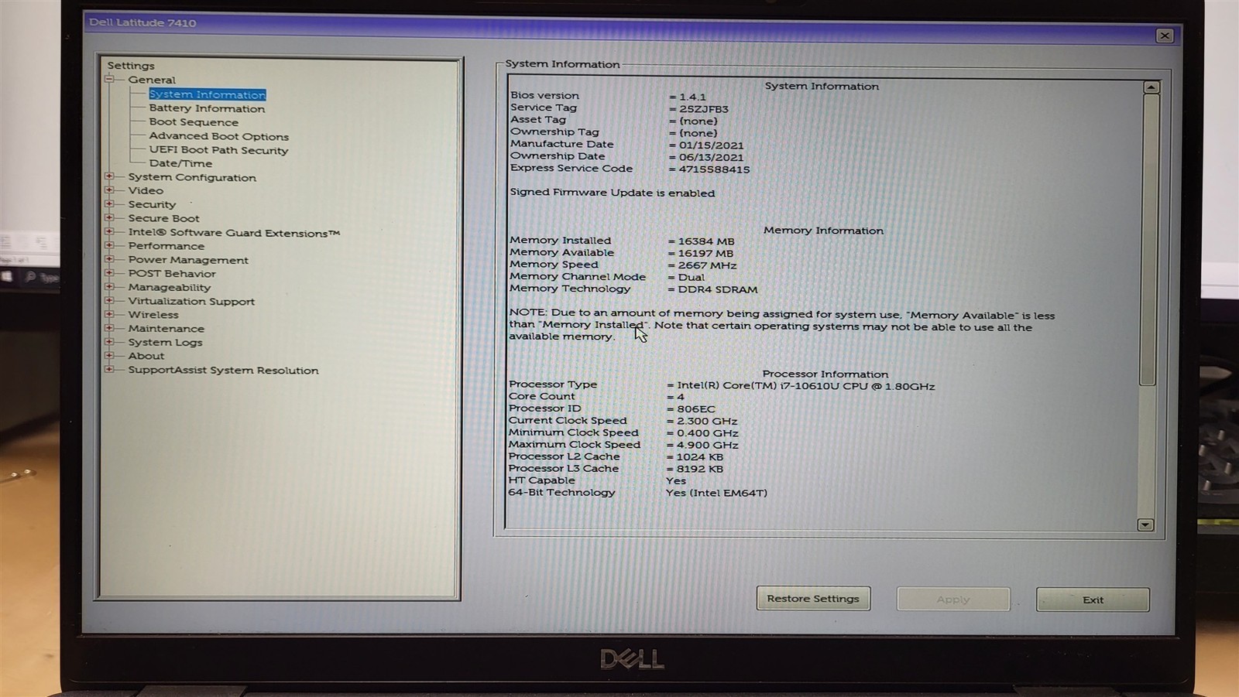
Task: Click the Bios version value 1.4.1
Action: [692, 97]
